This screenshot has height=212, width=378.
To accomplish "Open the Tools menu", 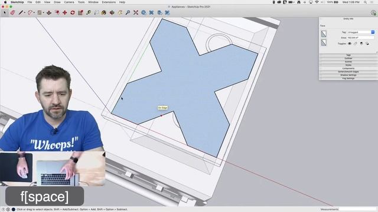I will [x=82, y=2].
